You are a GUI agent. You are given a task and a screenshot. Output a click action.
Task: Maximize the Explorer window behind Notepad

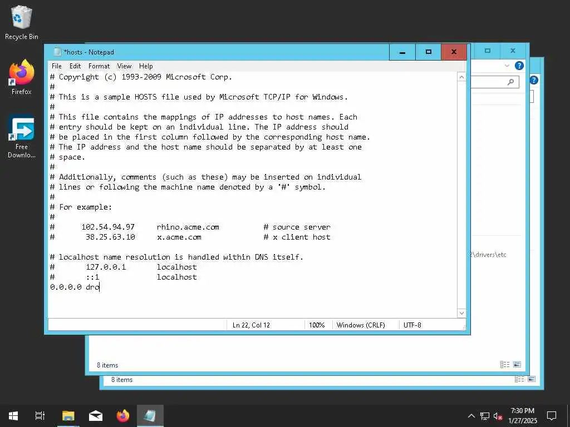click(488, 51)
